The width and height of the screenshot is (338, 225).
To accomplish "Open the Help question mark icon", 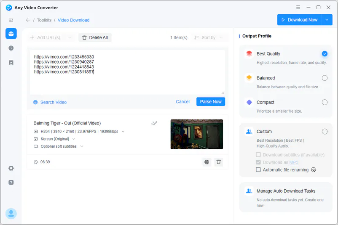I will 11,183.
